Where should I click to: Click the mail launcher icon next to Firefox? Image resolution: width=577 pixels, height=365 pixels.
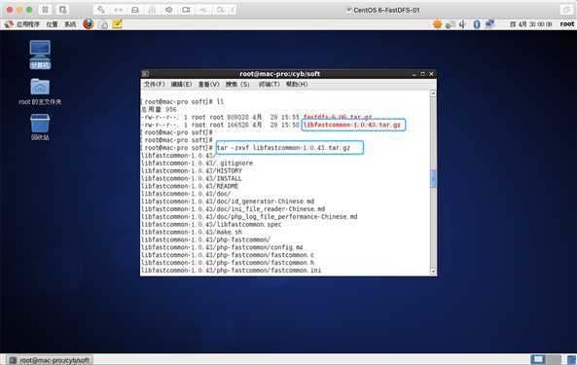(104, 24)
